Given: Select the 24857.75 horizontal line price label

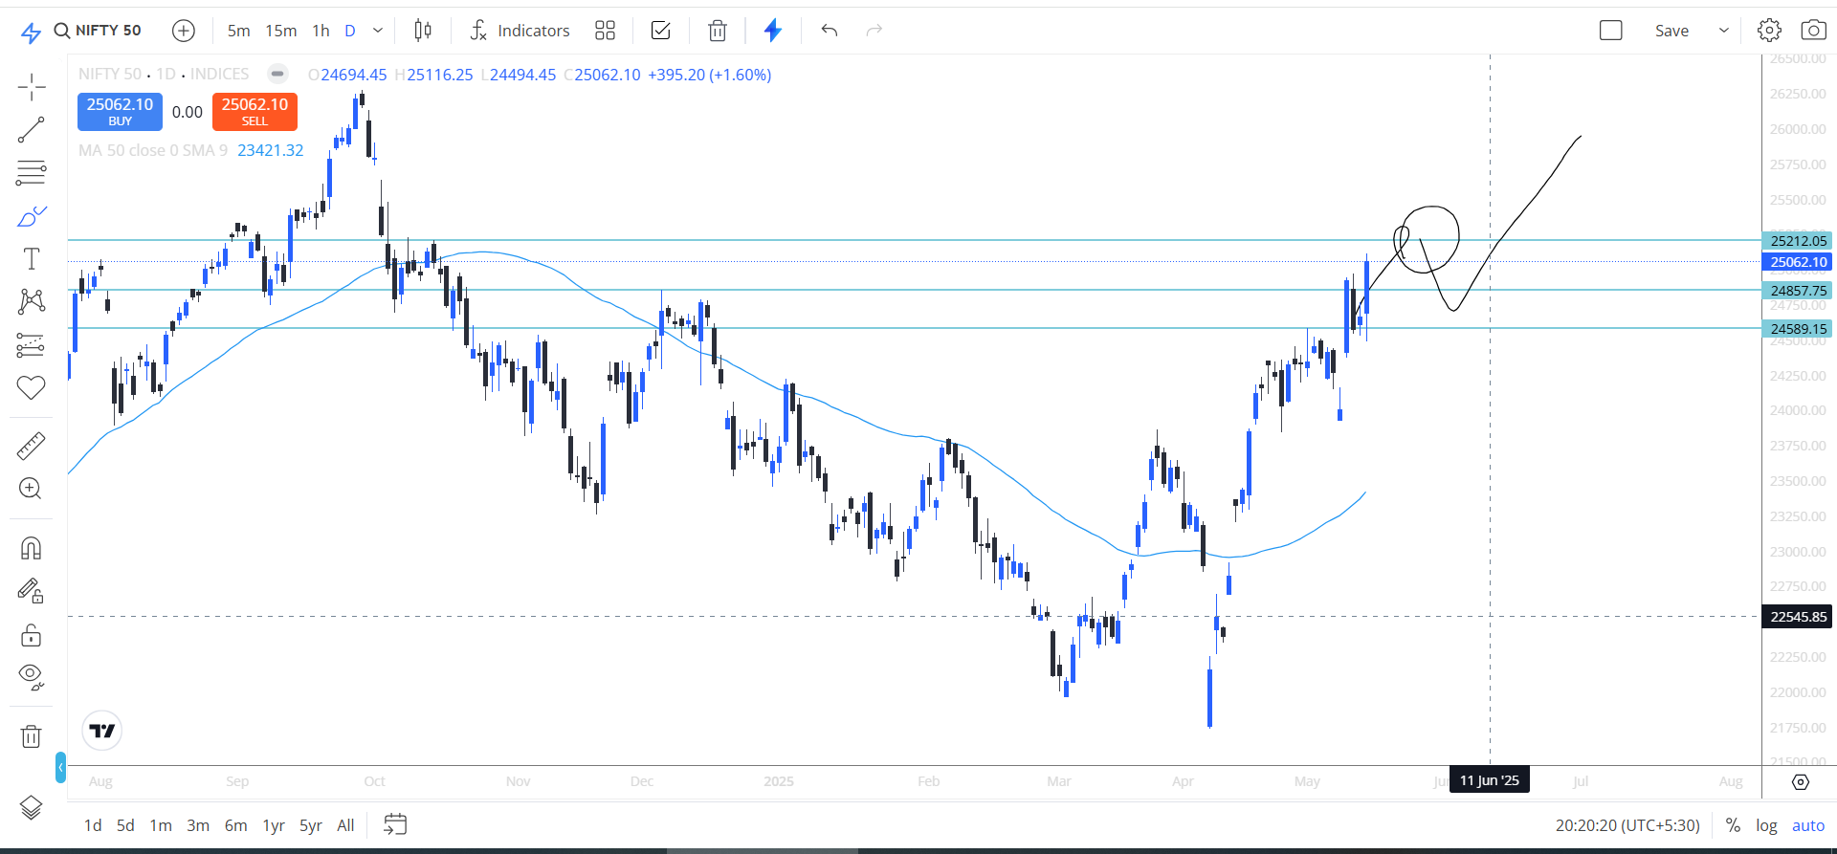Looking at the screenshot, I should [1798, 291].
